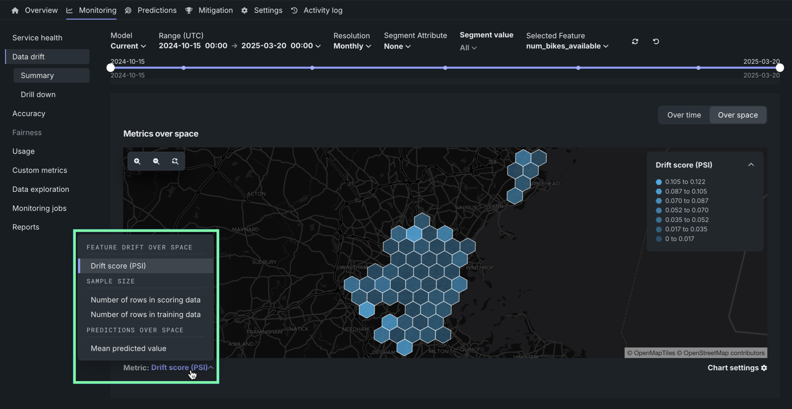The height and width of the screenshot is (409, 792).
Task: Reset the map zoom level
Action: click(x=175, y=161)
